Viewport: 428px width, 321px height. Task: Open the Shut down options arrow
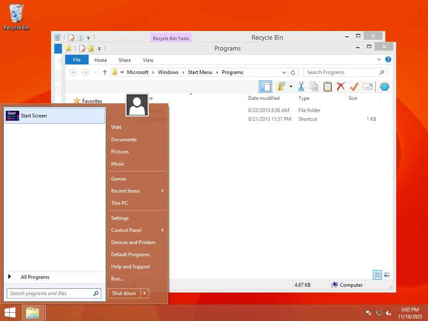click(x=145, y=293)
